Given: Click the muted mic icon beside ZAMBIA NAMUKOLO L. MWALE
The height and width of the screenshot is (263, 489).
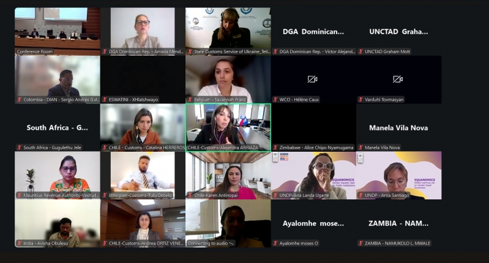Looking at the screenshot, I should (361, 243).
